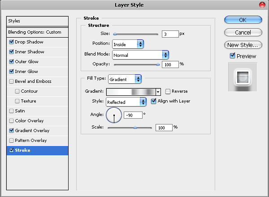This screenshot has height=197, width=269.
Task: Click the style preview thumbnail
Action: [243, 77]
